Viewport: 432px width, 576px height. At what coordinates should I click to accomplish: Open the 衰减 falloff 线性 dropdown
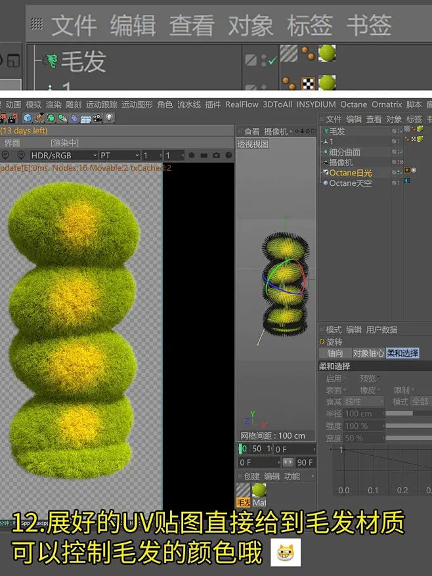point(364,401)
